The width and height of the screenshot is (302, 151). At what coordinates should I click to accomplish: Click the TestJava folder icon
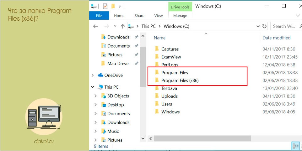point(157,88)
